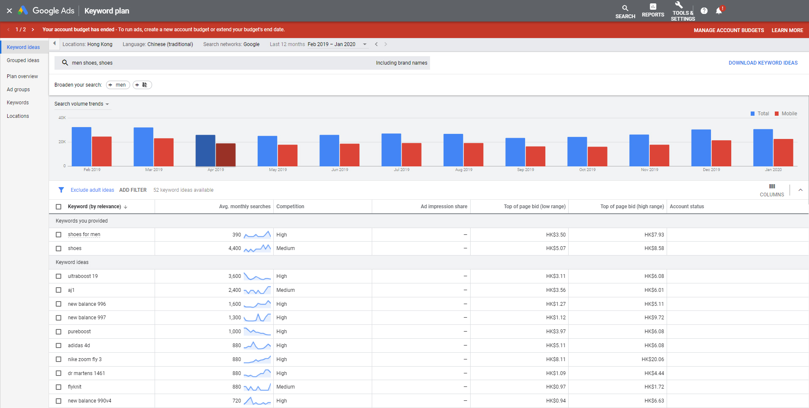Open Ad groups in the sidebar
The width and height of the screenshot is (809, 408).
click(x=18, y=90)
